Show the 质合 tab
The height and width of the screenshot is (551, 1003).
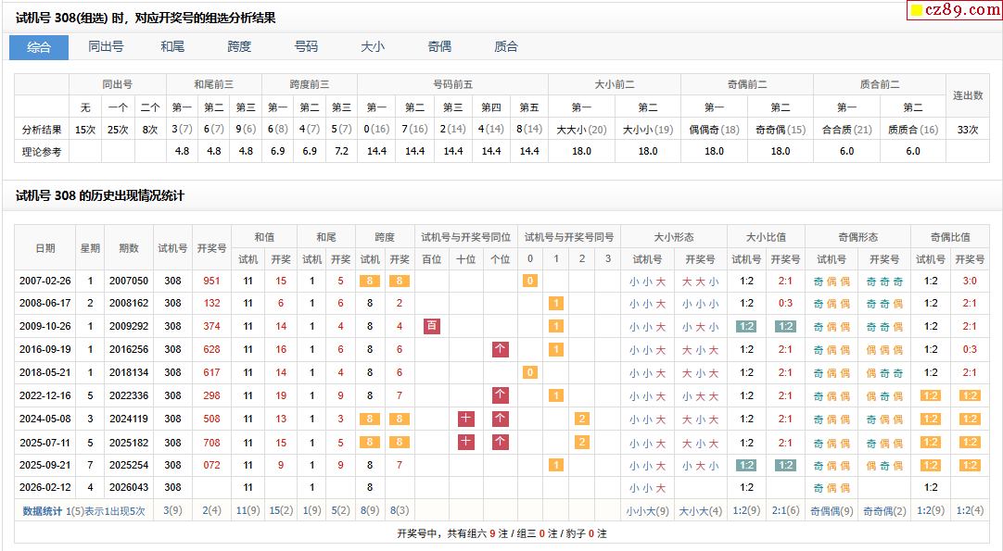(506, 47)
